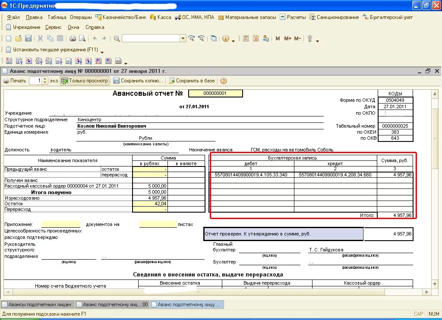Screen dimensions: 442x320
Task: Open the calendar icon showing 31
Action: click(x=256, y=38)
